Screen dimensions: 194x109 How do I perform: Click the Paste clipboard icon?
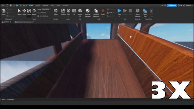(3, 11)
